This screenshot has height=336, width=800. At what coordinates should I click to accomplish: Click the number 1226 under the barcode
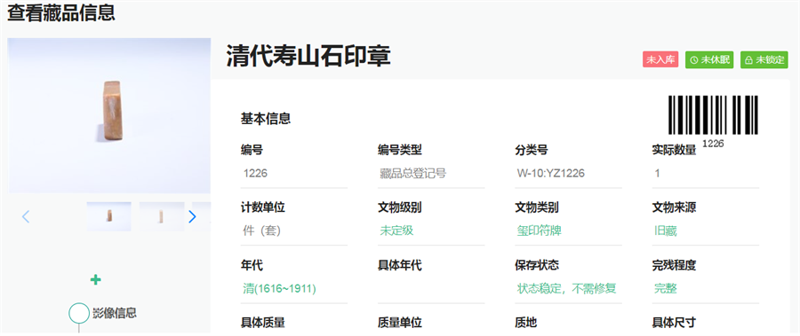(713, 144)
